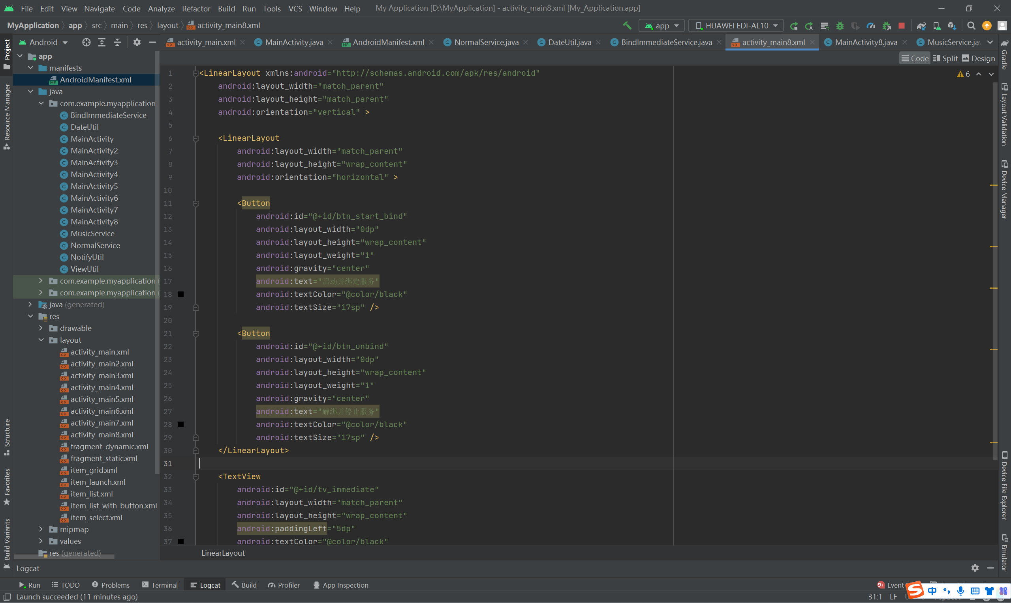Image resolution: width=1011 pixels, height=603 pixels.
Task: Open the SDK Manager cube icon
Action: point(952,26)
